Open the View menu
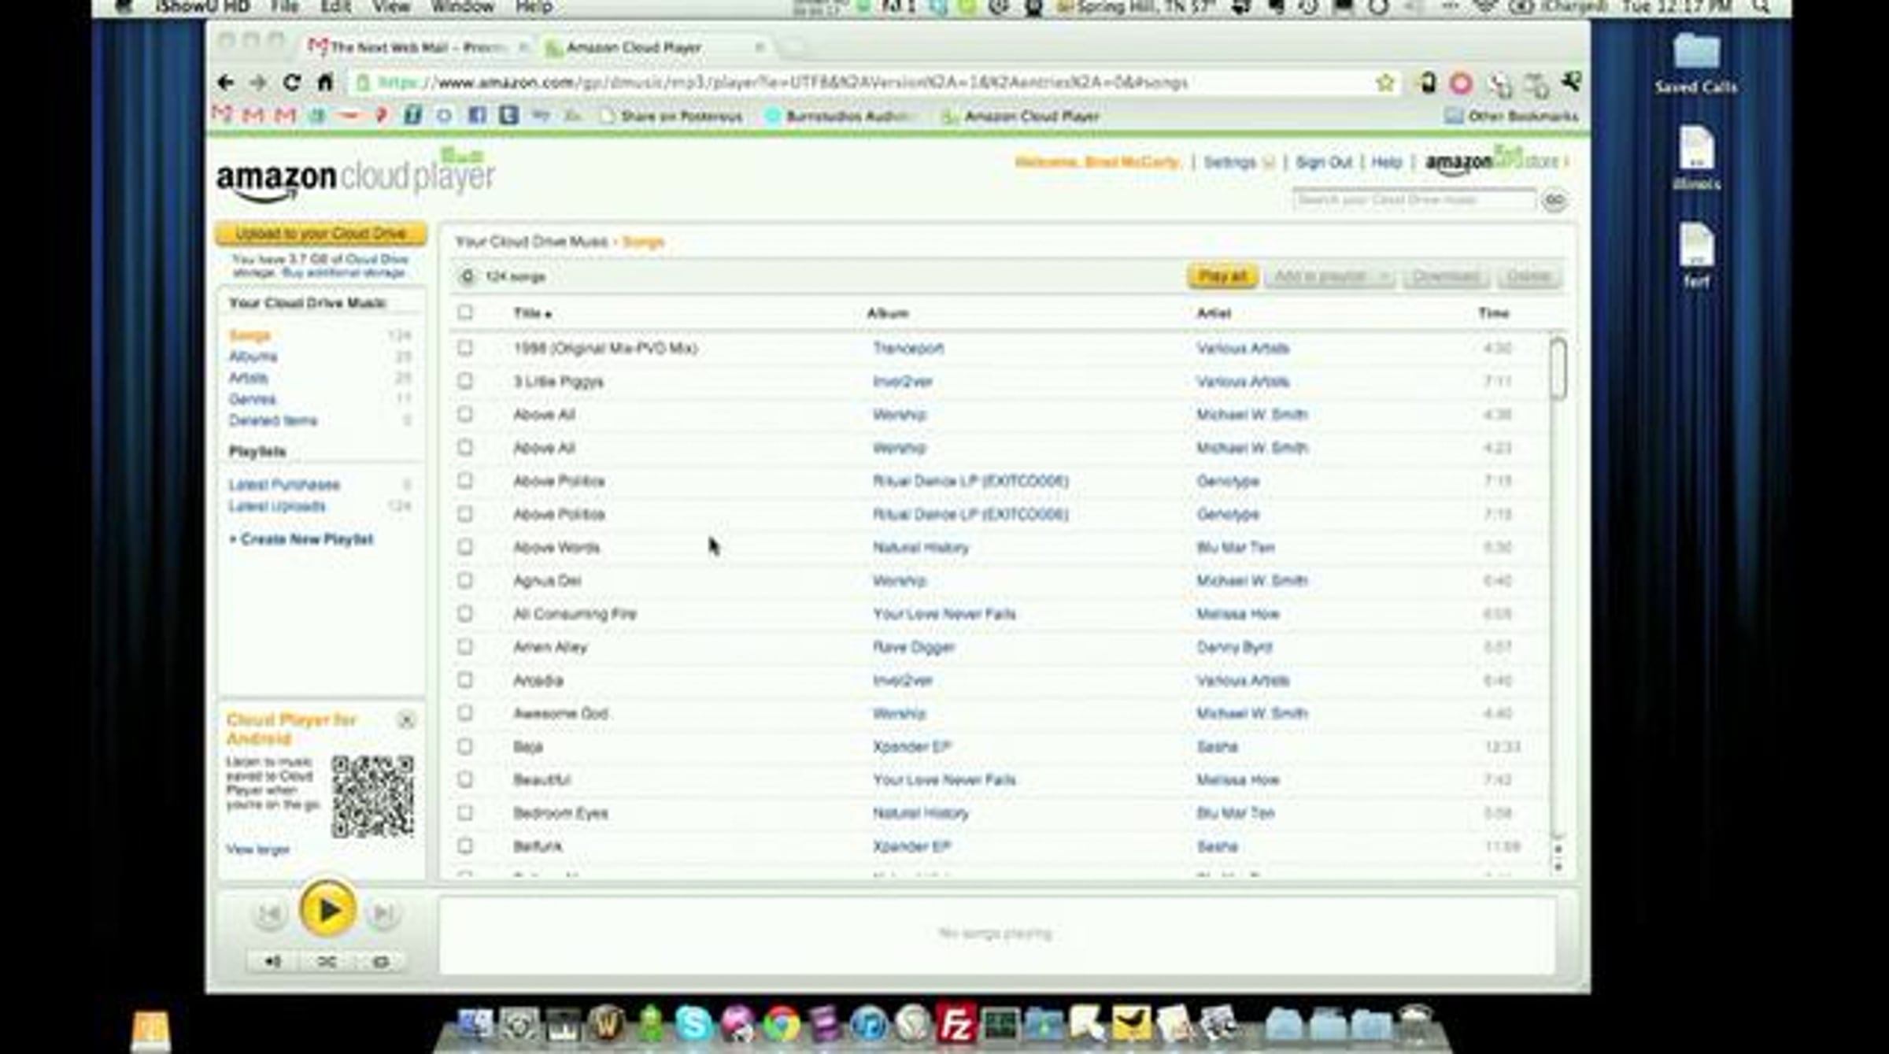Viewport: 1889px width, 1054px height. (391, 7)
